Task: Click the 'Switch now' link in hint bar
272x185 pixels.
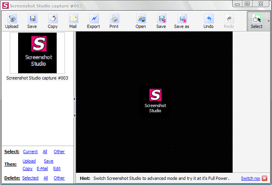Action: tap(251, 178)
